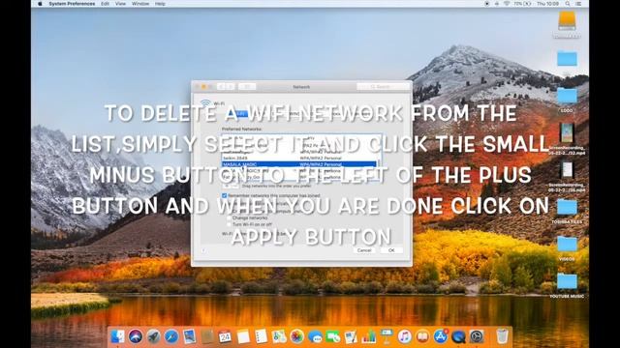
Task: Open Keynote podium icon in Dock
Action: coord(387,336)
